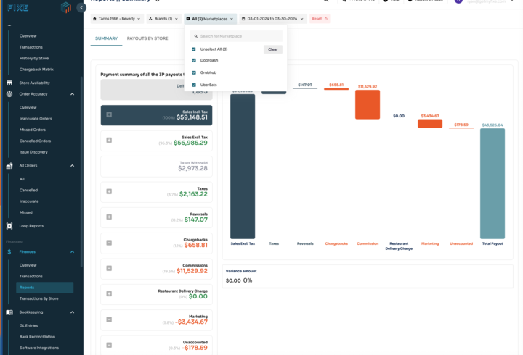Image resolution: width=523 pixels, height=355 pixels.
Task: Click the plus icon on Reversals card
Action: 109,217
